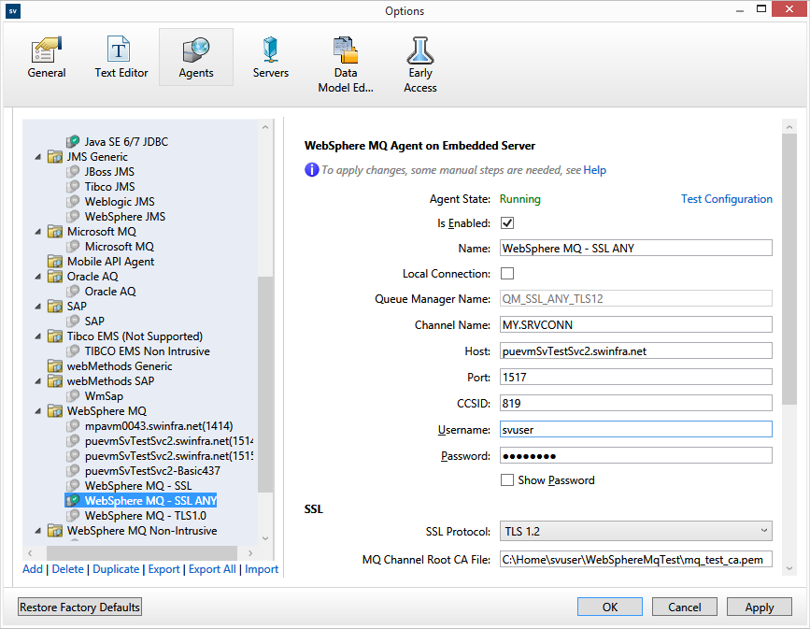
Task: Select the Java SE 6/7 JDBC agent icon
Action: (73, 142)
